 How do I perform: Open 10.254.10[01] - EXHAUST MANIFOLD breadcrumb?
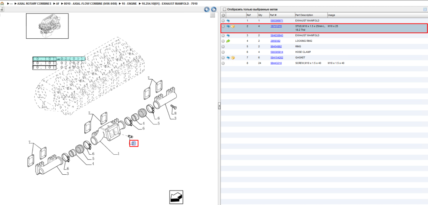click(169, 3)
